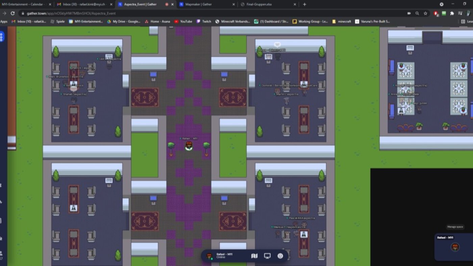Screen dimensions: 473x266
Task: Open the Twitch bookmark
Action: point(204,21)
